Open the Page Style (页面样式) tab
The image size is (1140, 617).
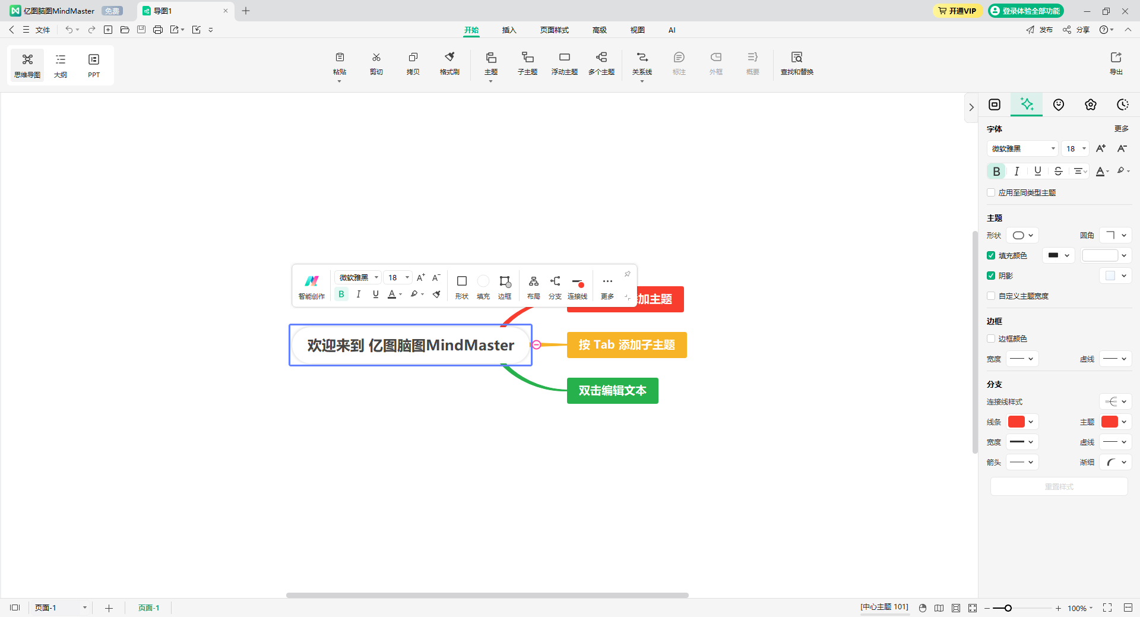click(555, 30)
